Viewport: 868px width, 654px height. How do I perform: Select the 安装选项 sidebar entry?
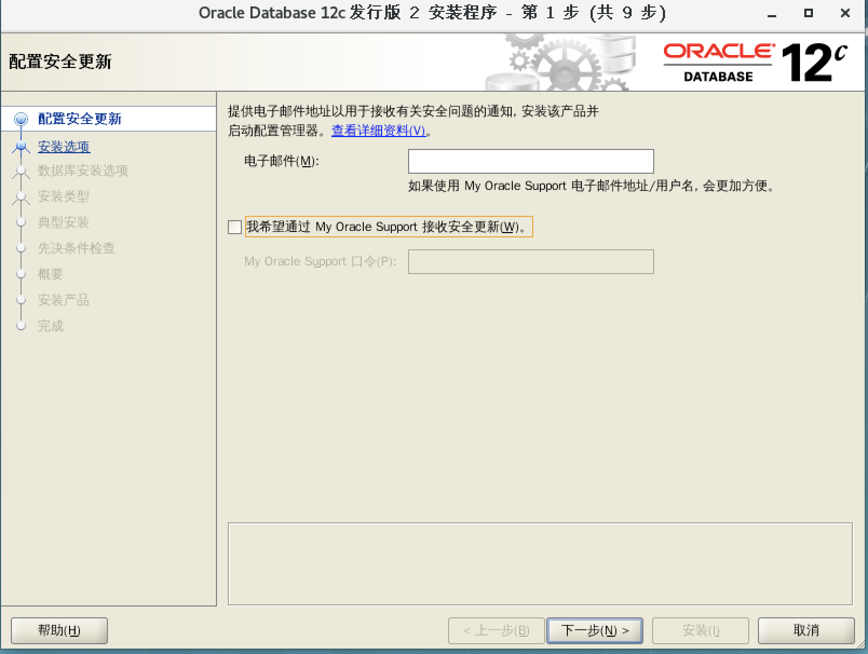[x=63, y=146]
